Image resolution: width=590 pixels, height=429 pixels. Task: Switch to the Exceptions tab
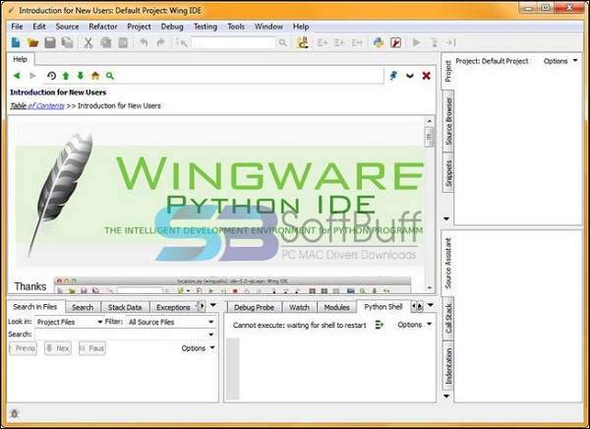pyautogui.click(x=173, y=307)
